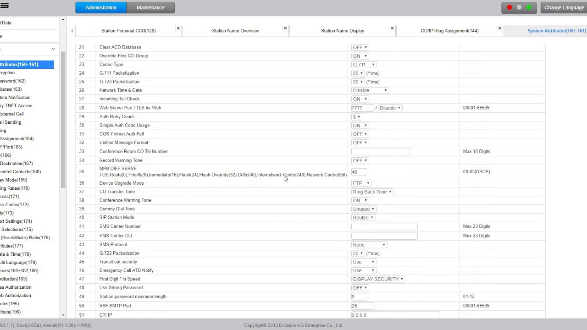Open Unified Message Format dropdown

[x=360, y=143]
